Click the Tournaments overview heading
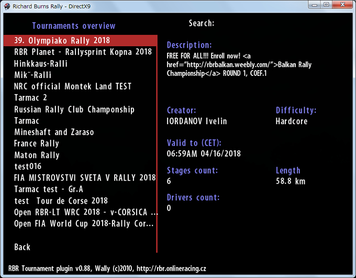356x278 pixels. pos(74,26)
